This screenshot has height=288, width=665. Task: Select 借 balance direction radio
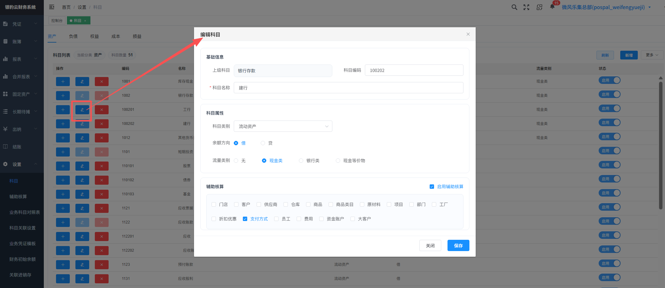(236, 143)
